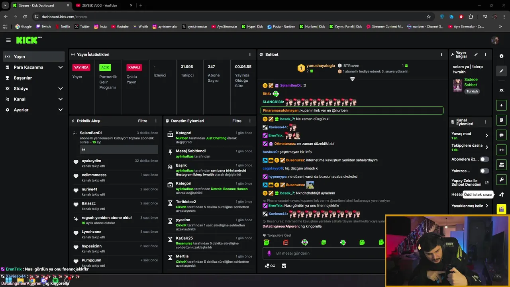
Task: Click the angry red emote in Takipçilere Özel
Action: pyautogui.click(x=285, y=242)
